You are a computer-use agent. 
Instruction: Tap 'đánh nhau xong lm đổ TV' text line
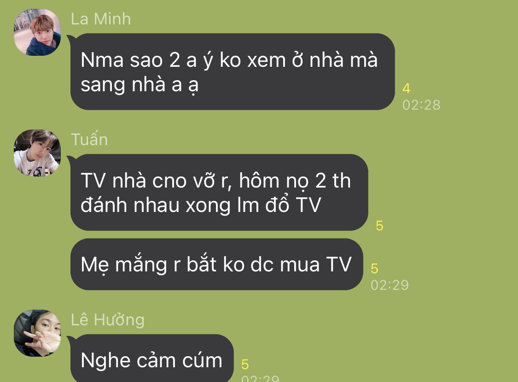pyautogui.click(x=201, y=205)
